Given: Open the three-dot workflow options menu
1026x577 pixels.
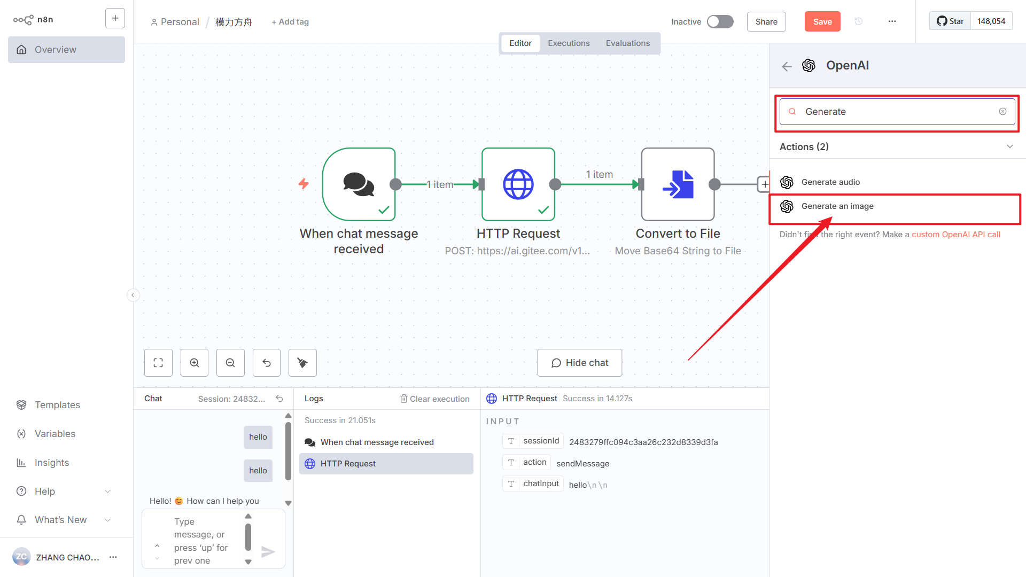Looking at the screenshot, I should point(892,21).
